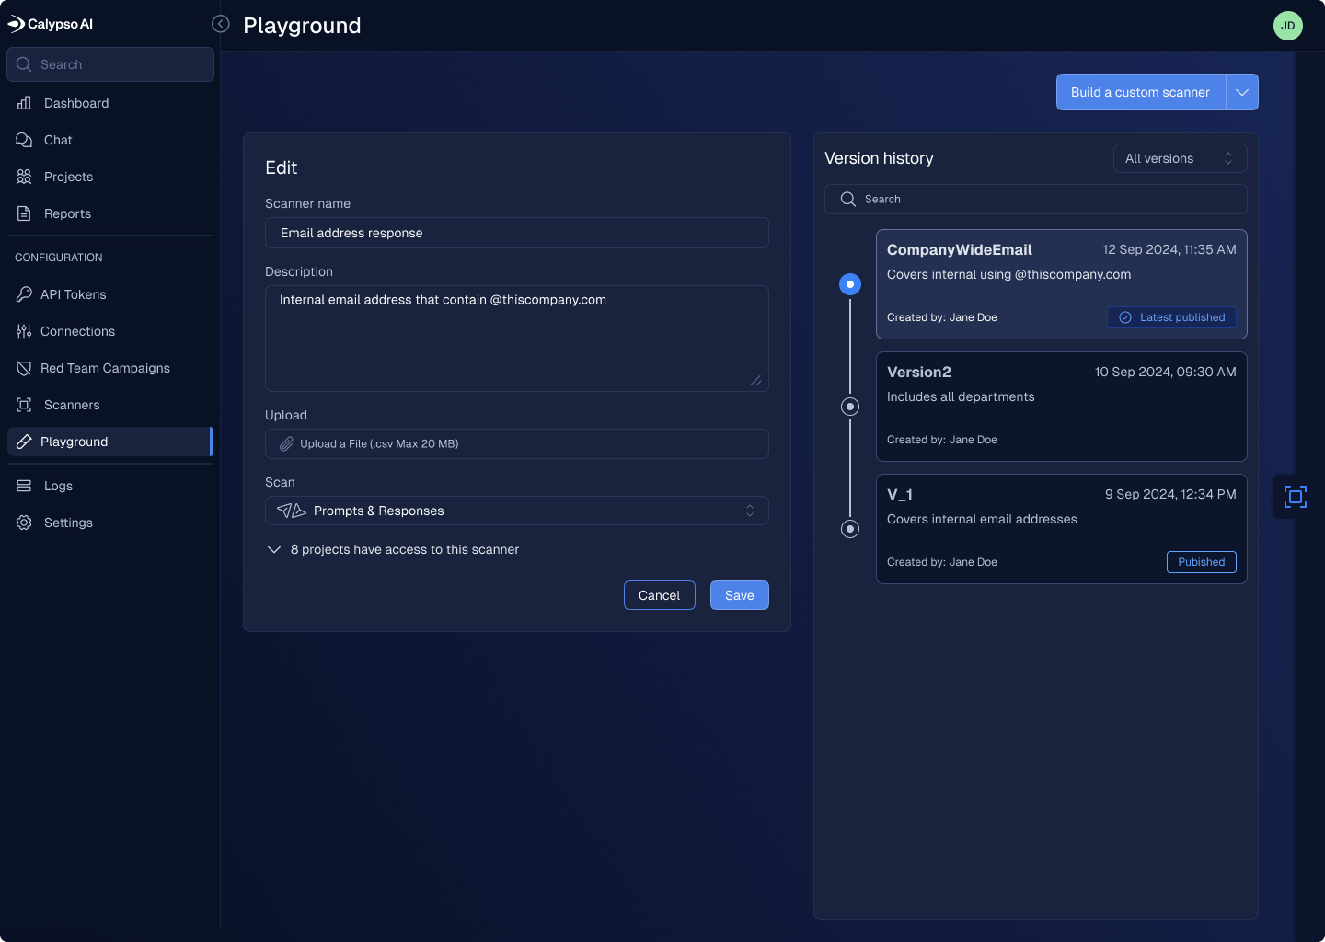Select the V_1 timeline radio marker
Image resolution: width=1325 pixels, height=942 pixels.
coord(850,529)
